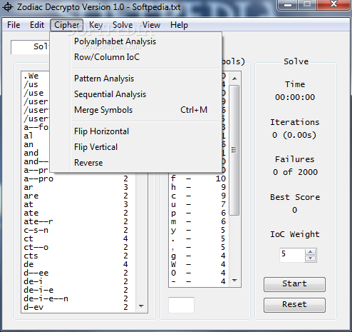Open the Help menu
The image size is (352, 332).
click(x=179, y=25)
